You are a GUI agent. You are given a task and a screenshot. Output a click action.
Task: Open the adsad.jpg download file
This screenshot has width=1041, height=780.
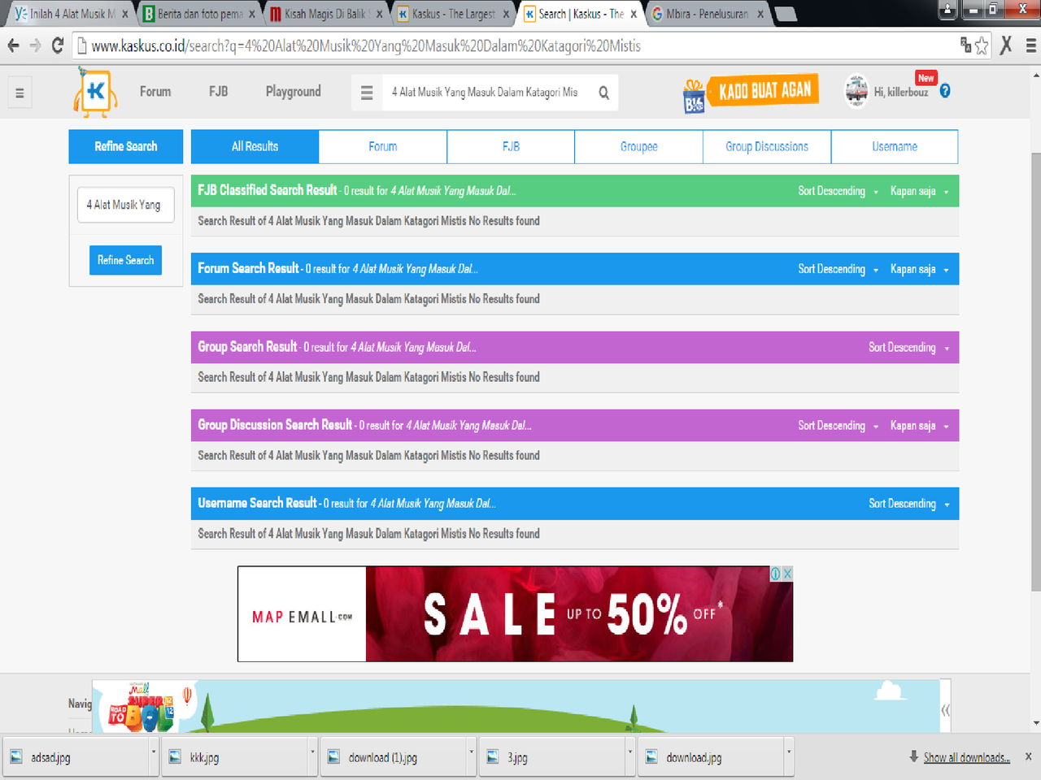coord(76,757)
